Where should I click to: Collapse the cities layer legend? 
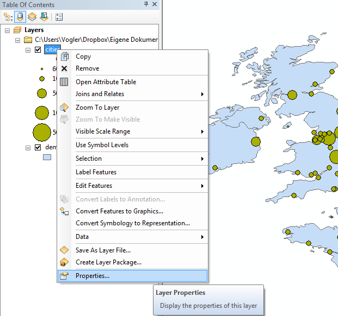(28, 50)
